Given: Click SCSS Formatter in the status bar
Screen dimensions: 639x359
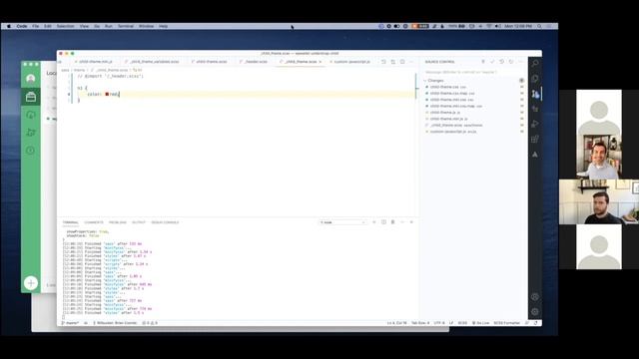Looking at the screenshot, I should 507,323.
